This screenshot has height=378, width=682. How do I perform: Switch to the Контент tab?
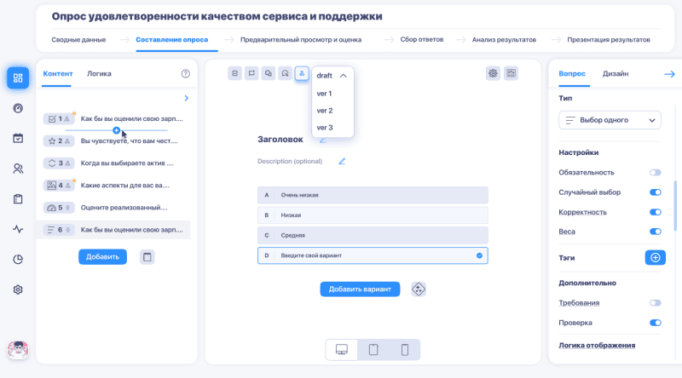coord(58,74)
